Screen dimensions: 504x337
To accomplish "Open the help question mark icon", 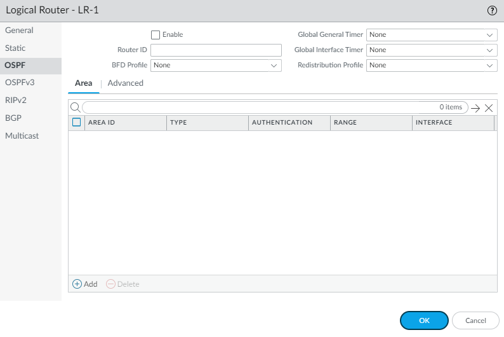I will (x=491, y=10).
